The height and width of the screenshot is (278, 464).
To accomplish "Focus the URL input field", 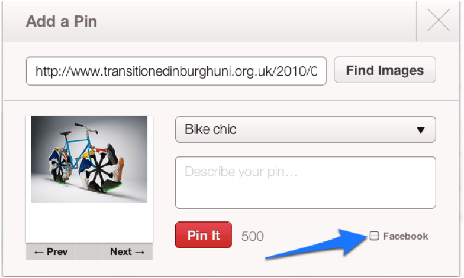I will [176, 71].
